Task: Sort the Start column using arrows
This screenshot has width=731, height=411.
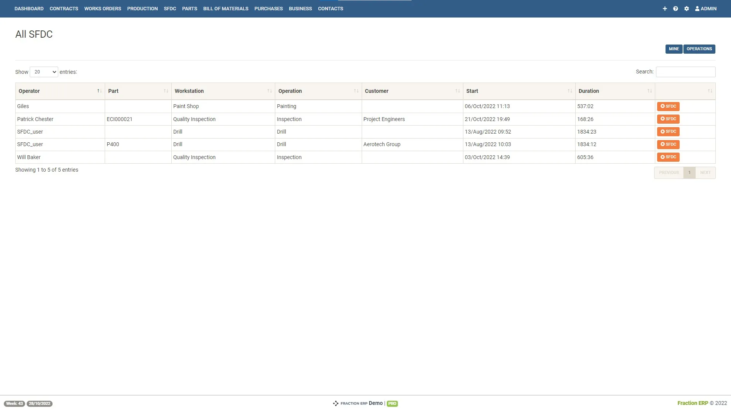Action: pyautogui.click(x=570, y=91)
